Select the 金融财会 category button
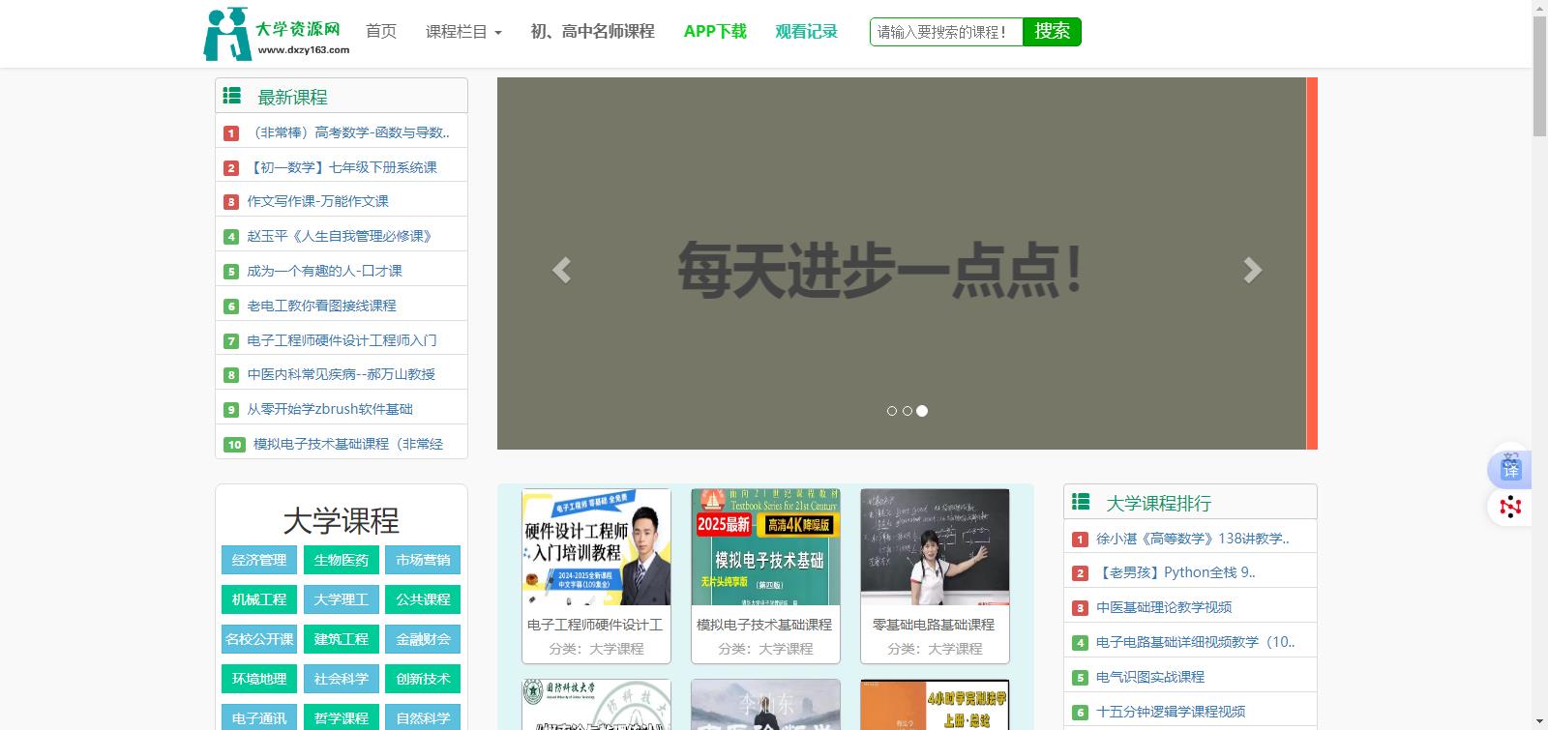 [x=423, y=639]
